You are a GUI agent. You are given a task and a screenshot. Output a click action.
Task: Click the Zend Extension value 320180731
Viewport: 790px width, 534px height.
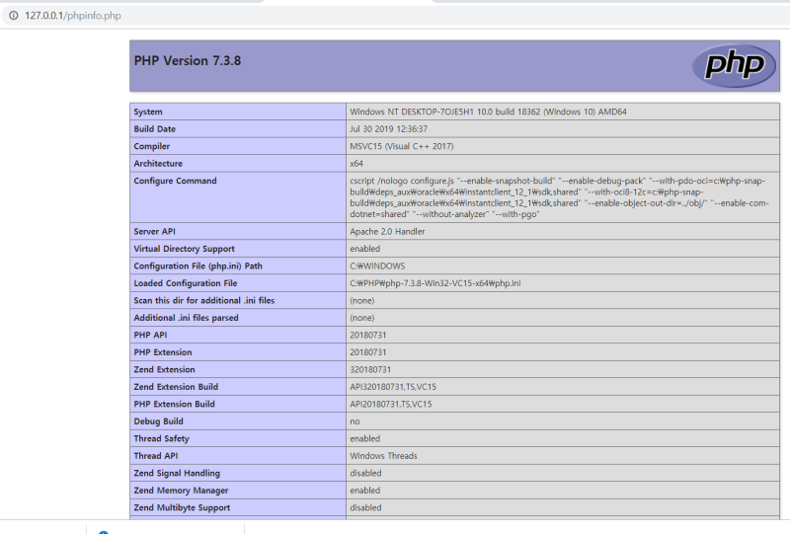(x=371, y=369)
